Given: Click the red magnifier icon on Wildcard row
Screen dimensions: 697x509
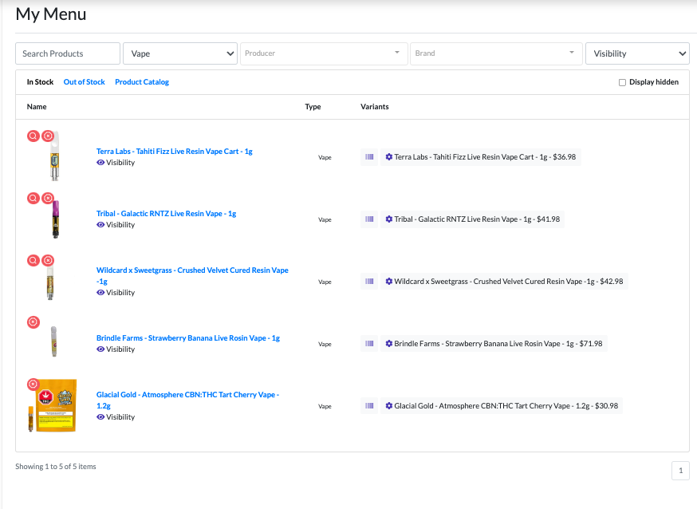Looking at the screenshot, I should (x=33, y=260).
